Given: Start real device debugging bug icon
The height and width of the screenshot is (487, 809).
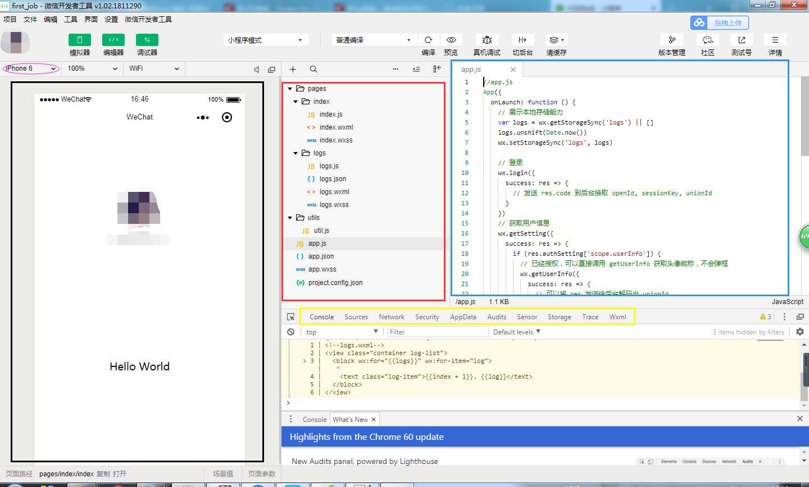Looking at the screenshot, I should [487, 40].
